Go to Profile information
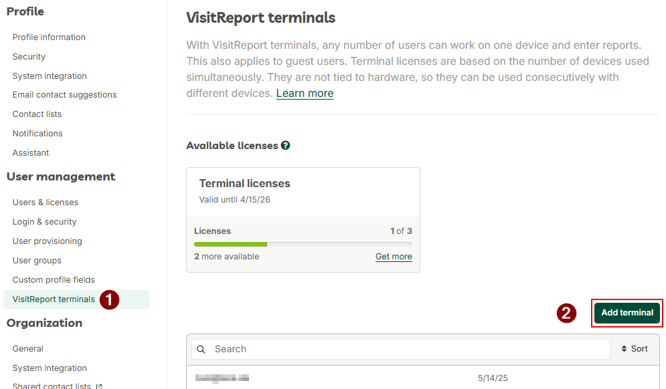 48,37
